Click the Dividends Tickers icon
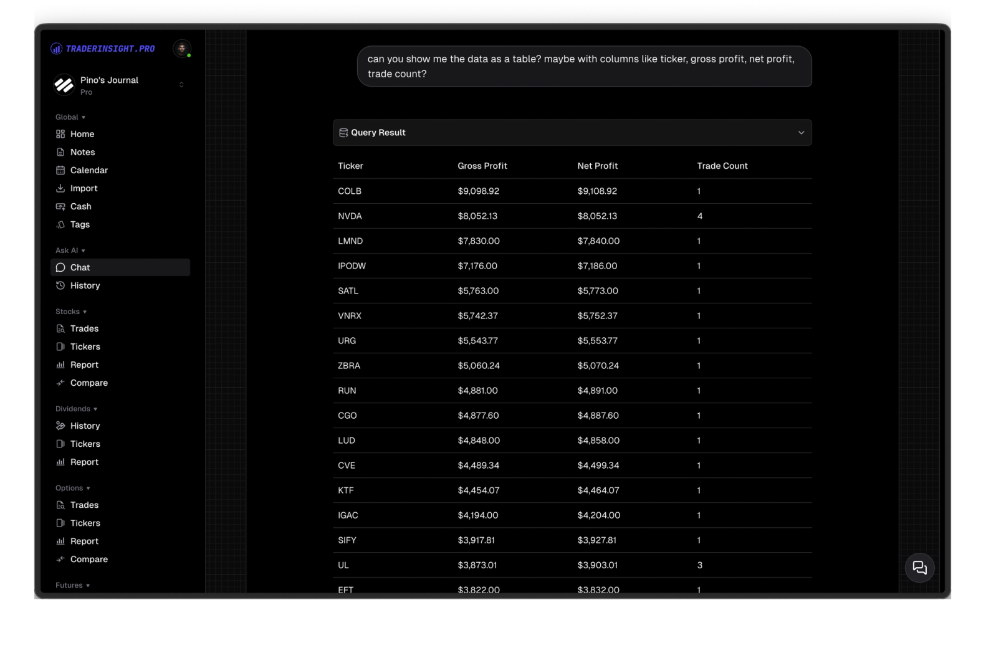This screenshot has width=986, height=645. (60, 444)
